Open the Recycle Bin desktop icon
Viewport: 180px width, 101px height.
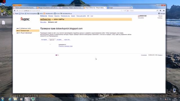[x=174, y=91]
